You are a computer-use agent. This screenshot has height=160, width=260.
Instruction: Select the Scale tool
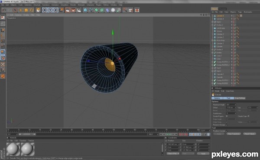click(x=26, y=10)
